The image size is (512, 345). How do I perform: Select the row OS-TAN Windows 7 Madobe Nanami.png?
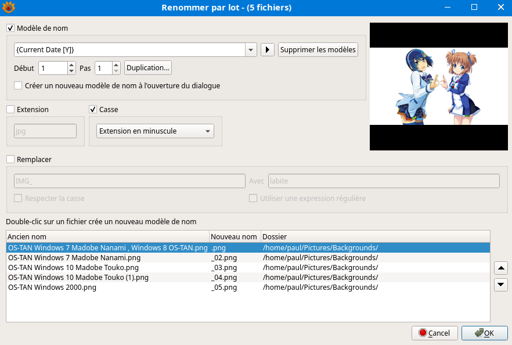248,257
